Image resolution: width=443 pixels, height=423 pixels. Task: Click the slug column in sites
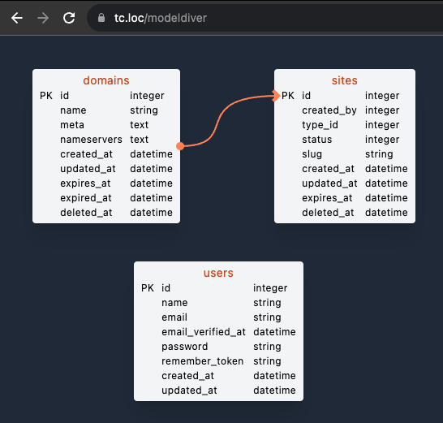(312, 154)
